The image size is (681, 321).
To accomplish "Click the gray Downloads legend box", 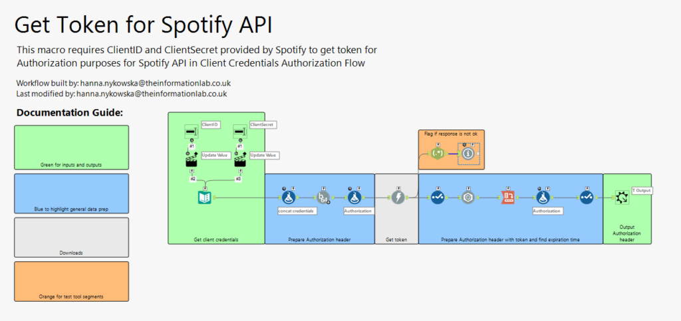I will click(x=71, y=237).
